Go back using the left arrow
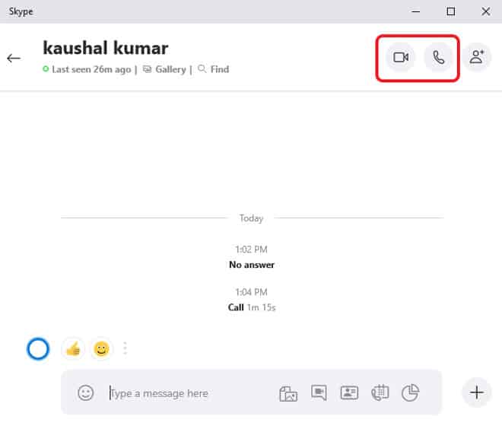Viewport: 502px width, 429px height. 14,58
